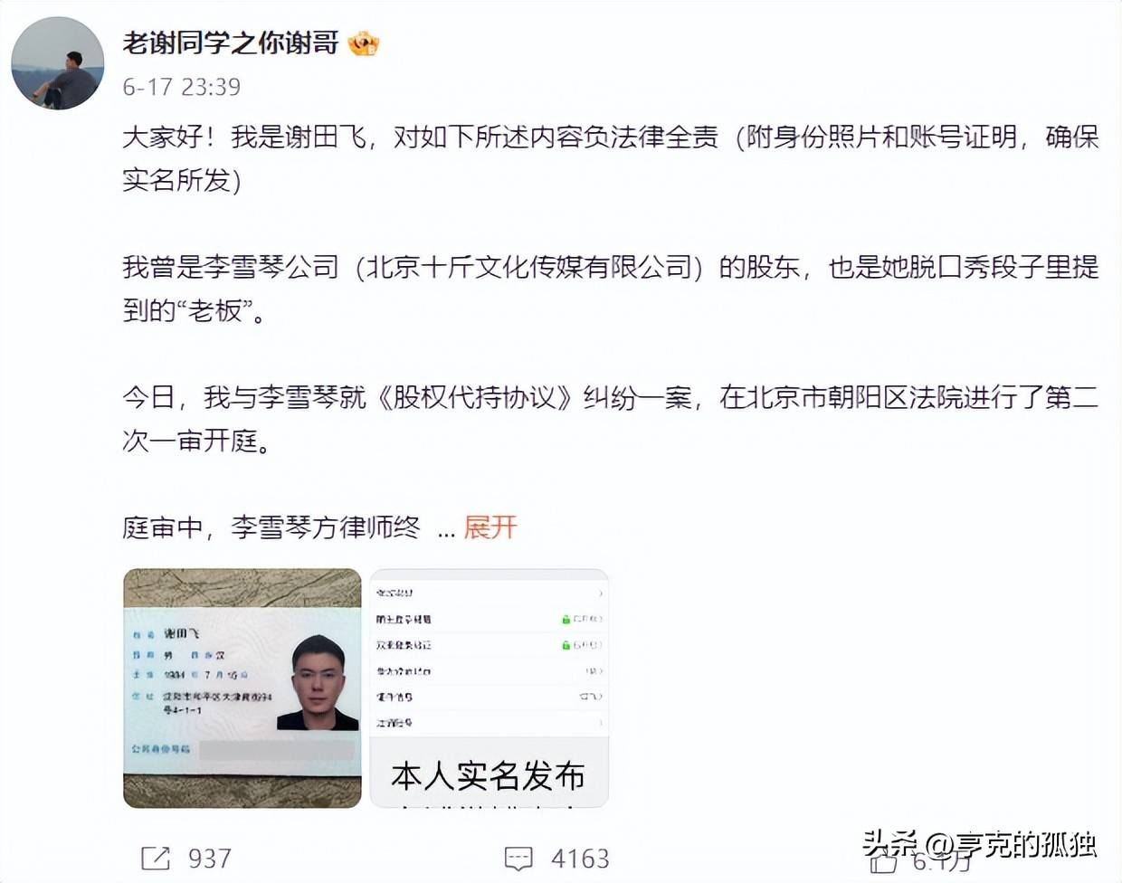Open the account settings screenshot thumbnail
The image size is (1122, 883).
[x=490, y=688]
